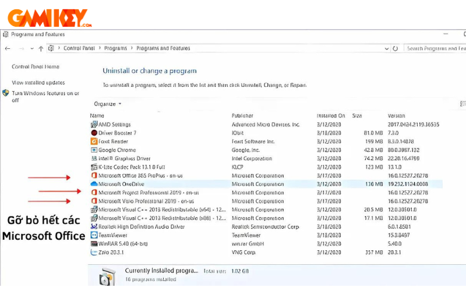Screen dimensions: 466x291
Task: Refresh the Programs and Features list
Action: [x=396, y=48]
